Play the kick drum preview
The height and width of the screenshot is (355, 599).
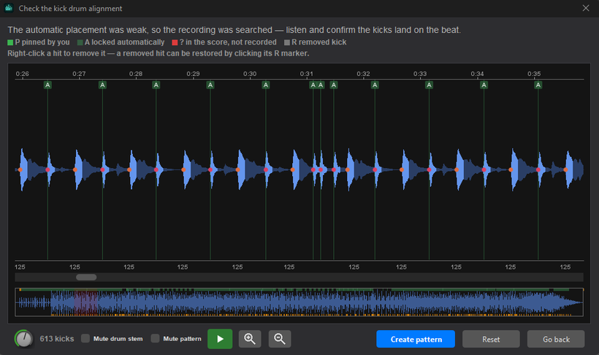(x=220, y=339)
